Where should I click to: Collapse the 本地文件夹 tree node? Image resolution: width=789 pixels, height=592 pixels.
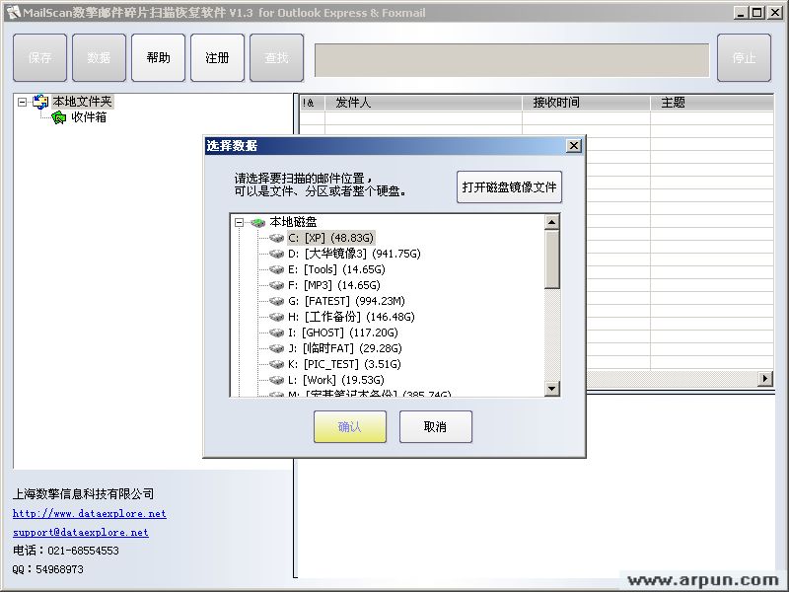(22, 101)
